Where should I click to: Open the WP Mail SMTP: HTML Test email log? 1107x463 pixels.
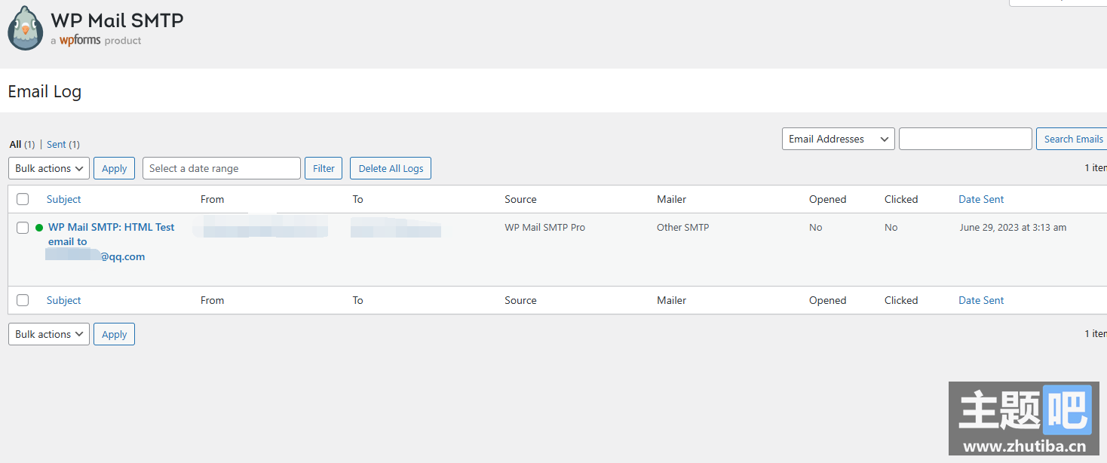[x=112, y=234]
